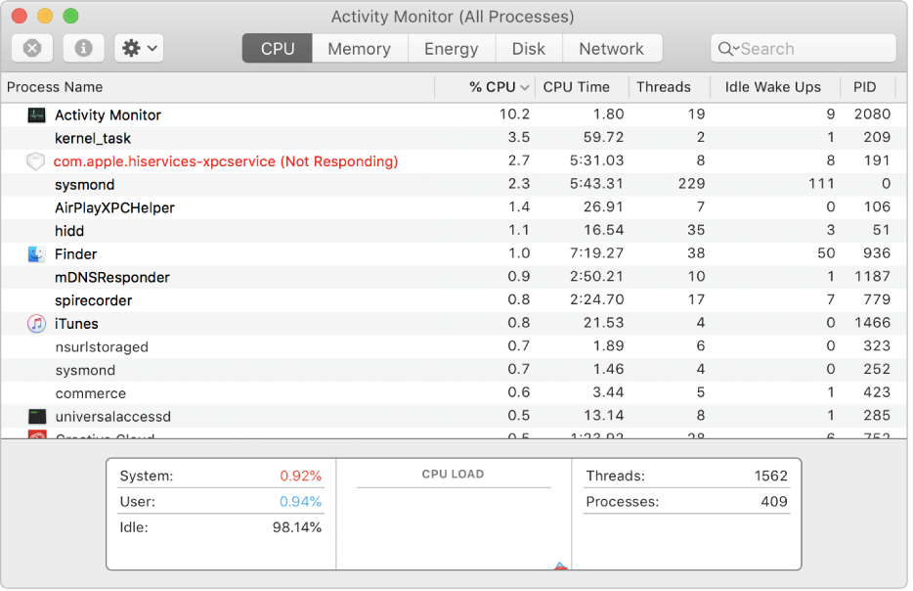Click the Activity Monitor process icon

[36, 114]
